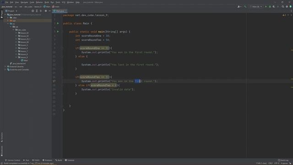This screenshot has width=293, height=165.
Task: Open the Build tool window
Action: [59, 160]
